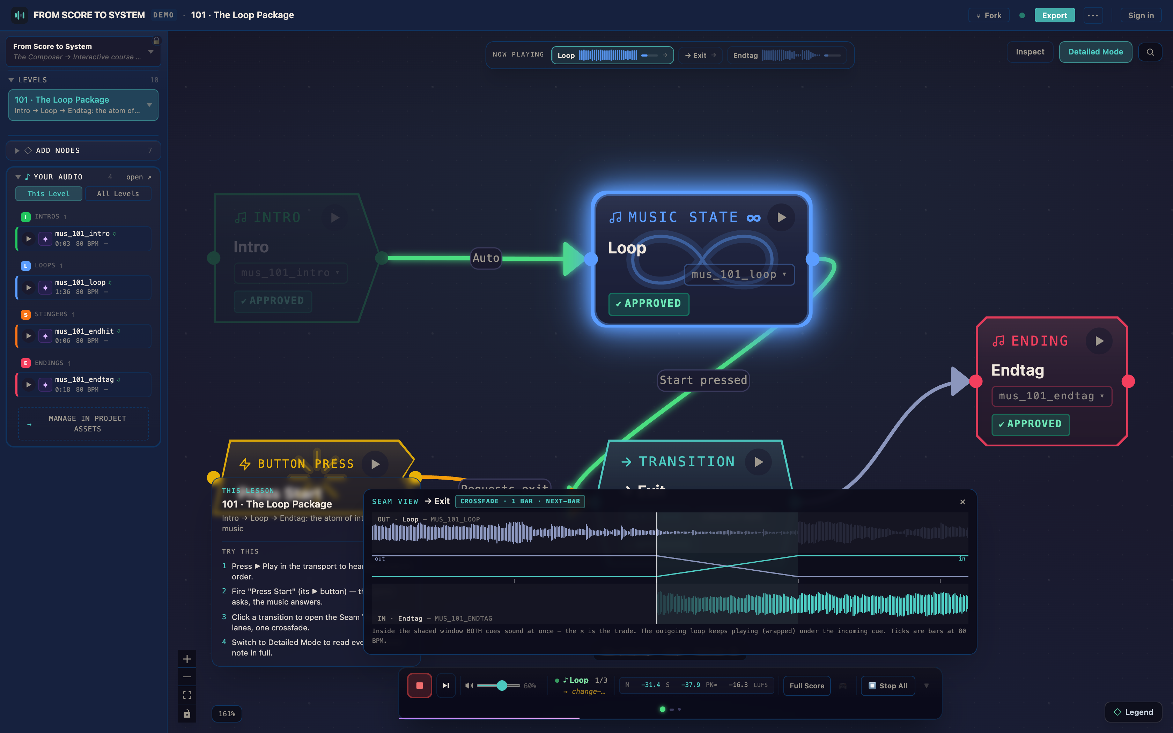The image size is (1173, 733).
Task: Select Loop chip in Now Playing
Action: [612, 55]
